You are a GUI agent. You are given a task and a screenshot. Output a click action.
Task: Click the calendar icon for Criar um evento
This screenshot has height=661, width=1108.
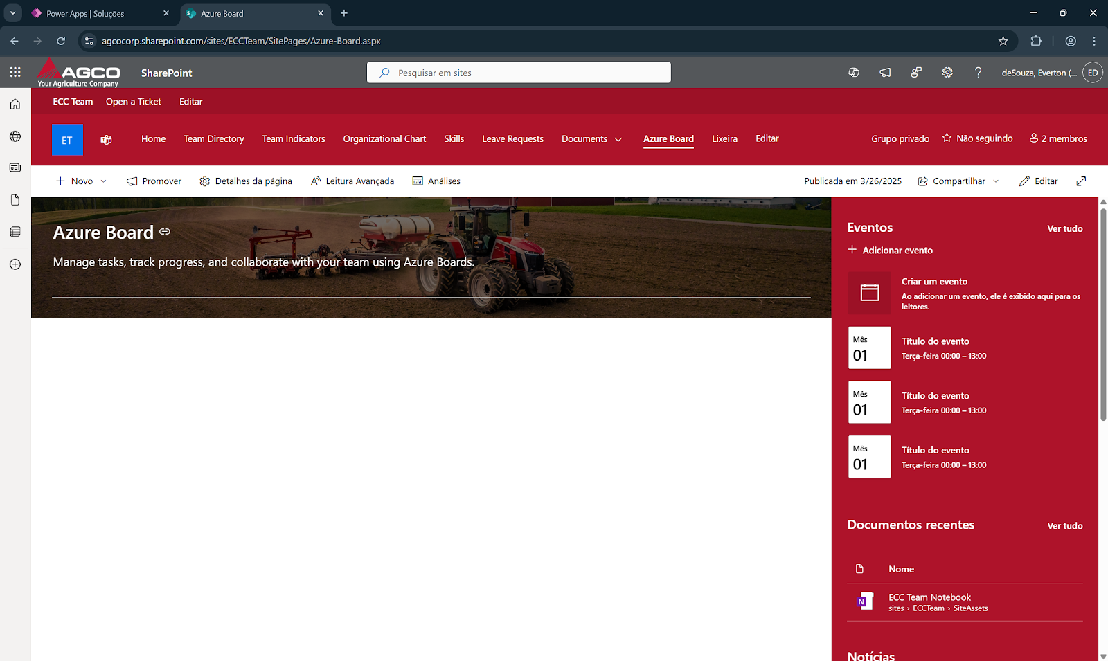(x=870, y=293)
